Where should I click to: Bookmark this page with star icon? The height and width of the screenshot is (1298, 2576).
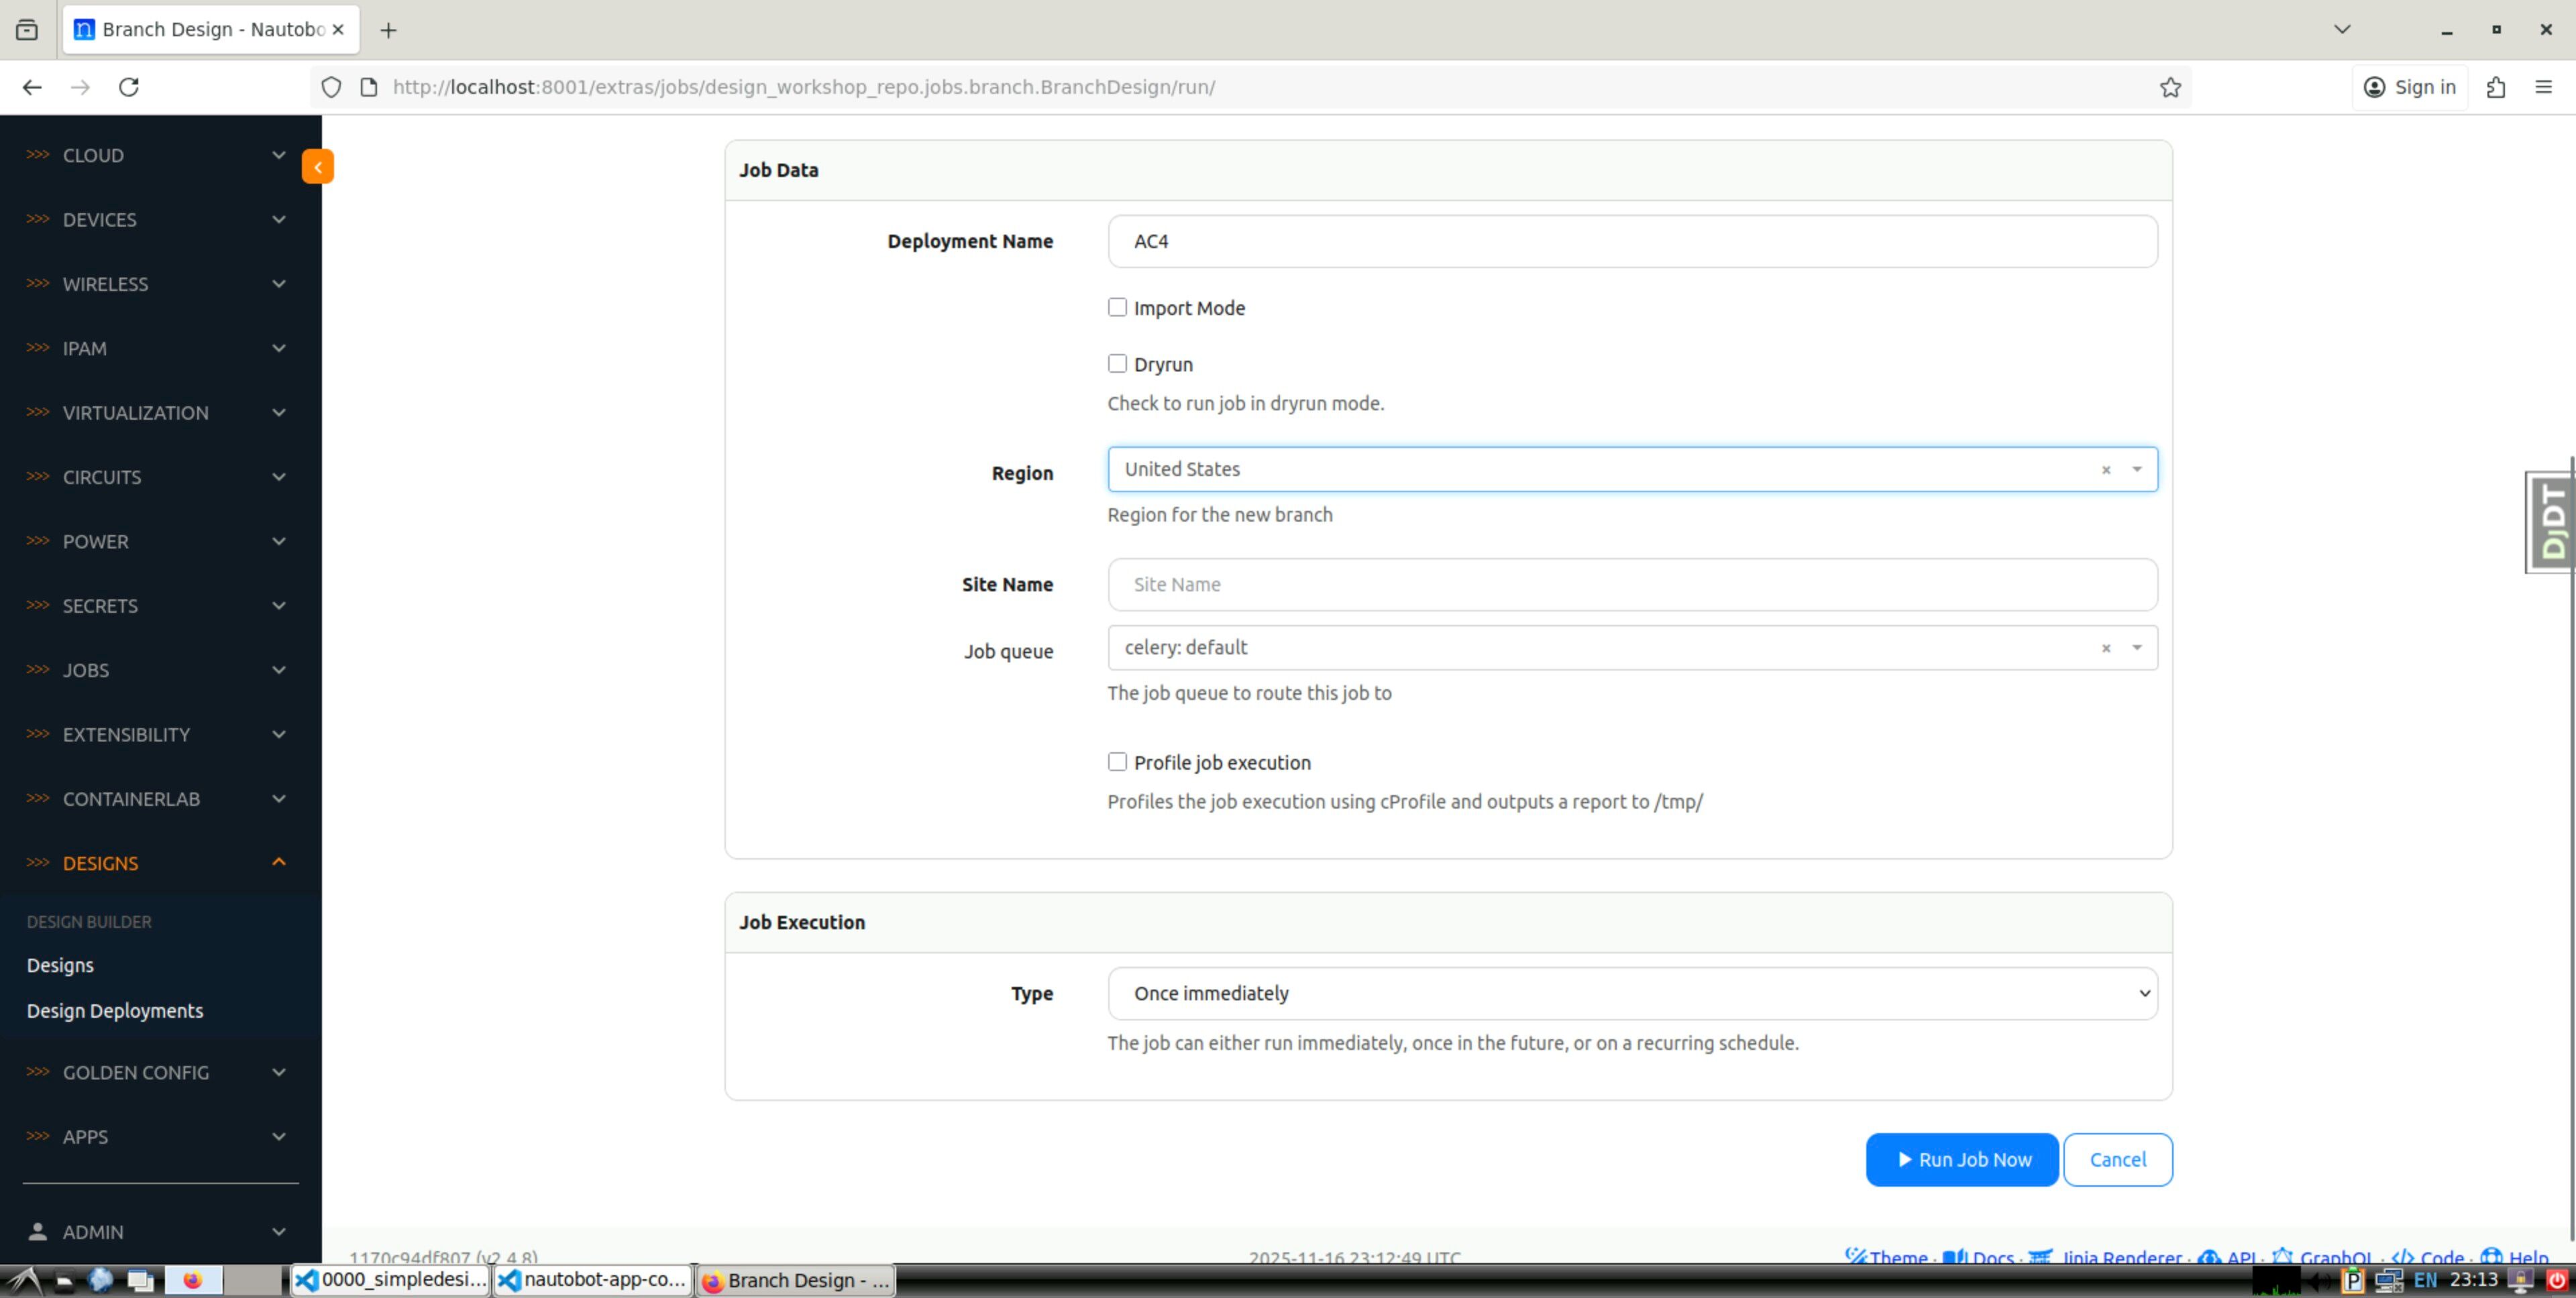click(2169, 87)
